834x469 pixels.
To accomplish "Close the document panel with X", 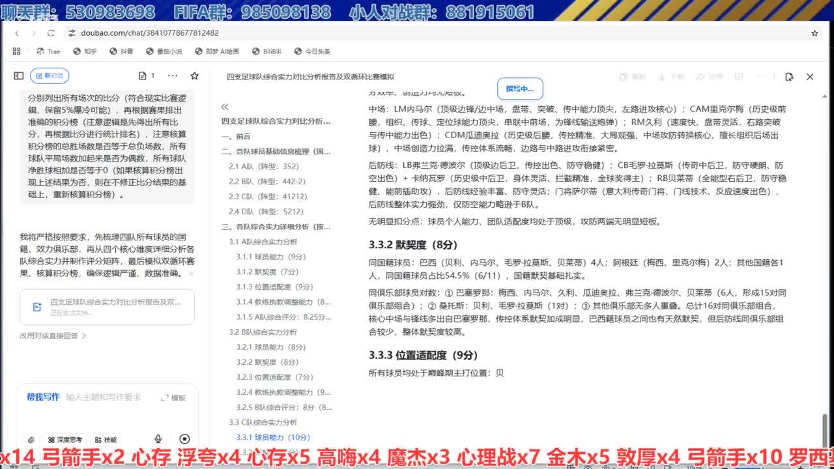I will tap(810, 77).
